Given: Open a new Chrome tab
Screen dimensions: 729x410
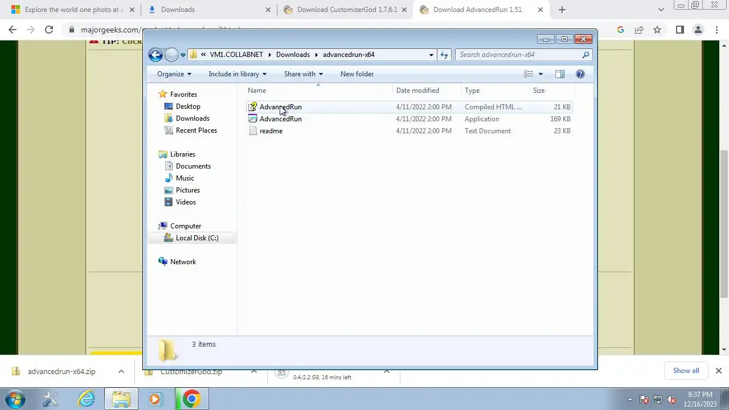Looking at the screenshot, I should click(x=562, y=10).
